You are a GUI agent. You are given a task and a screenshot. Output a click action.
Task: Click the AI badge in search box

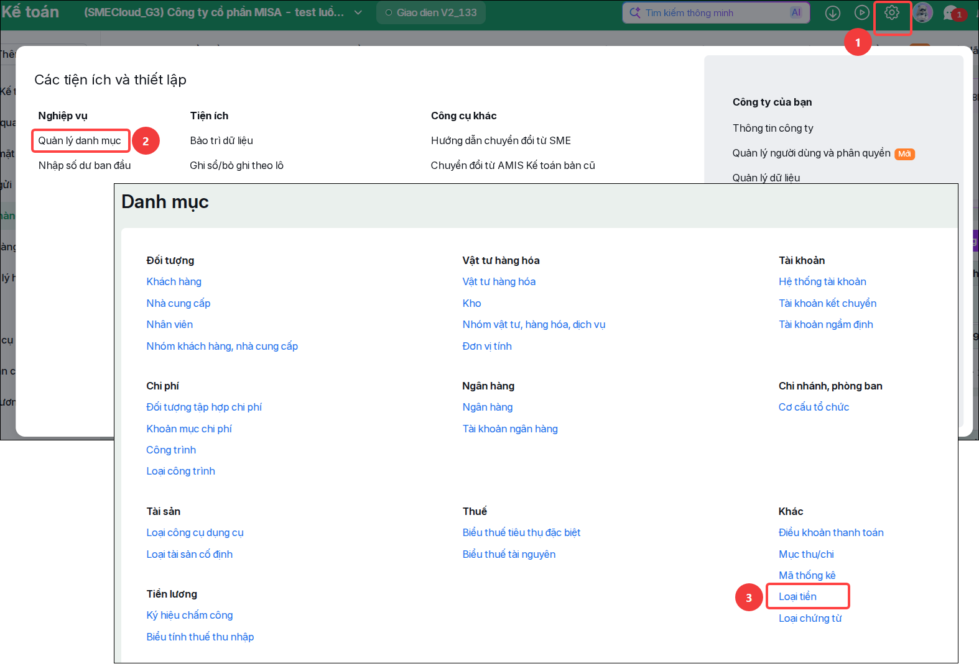[x=796, y=12]
